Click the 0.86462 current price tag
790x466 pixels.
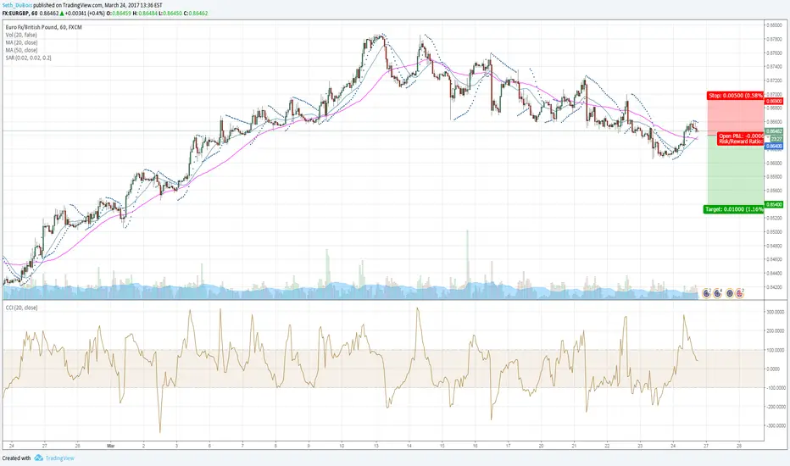pyautogui.click(x=774, y=131)
